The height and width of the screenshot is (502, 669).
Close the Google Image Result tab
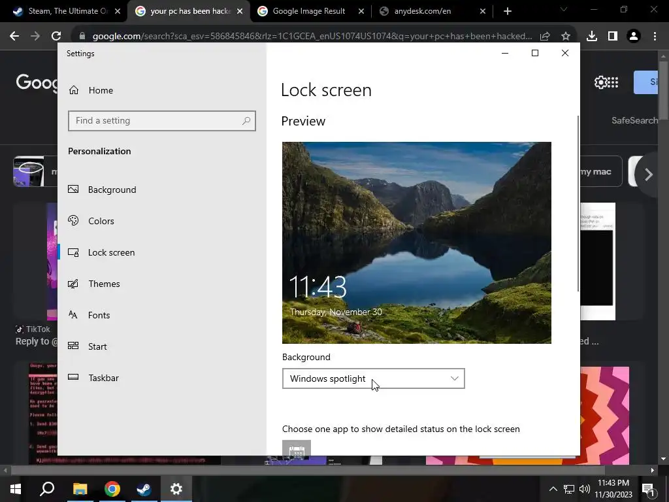pyautogui.click(x=361, y=11)
